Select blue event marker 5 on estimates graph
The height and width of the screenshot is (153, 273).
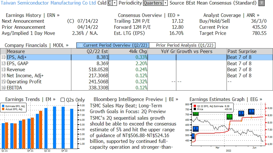click(x=251, y=112)
